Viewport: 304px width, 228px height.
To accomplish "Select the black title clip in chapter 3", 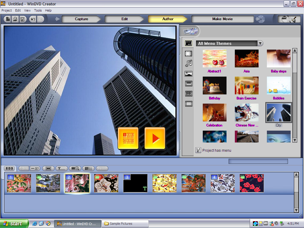I will [135, 183].
